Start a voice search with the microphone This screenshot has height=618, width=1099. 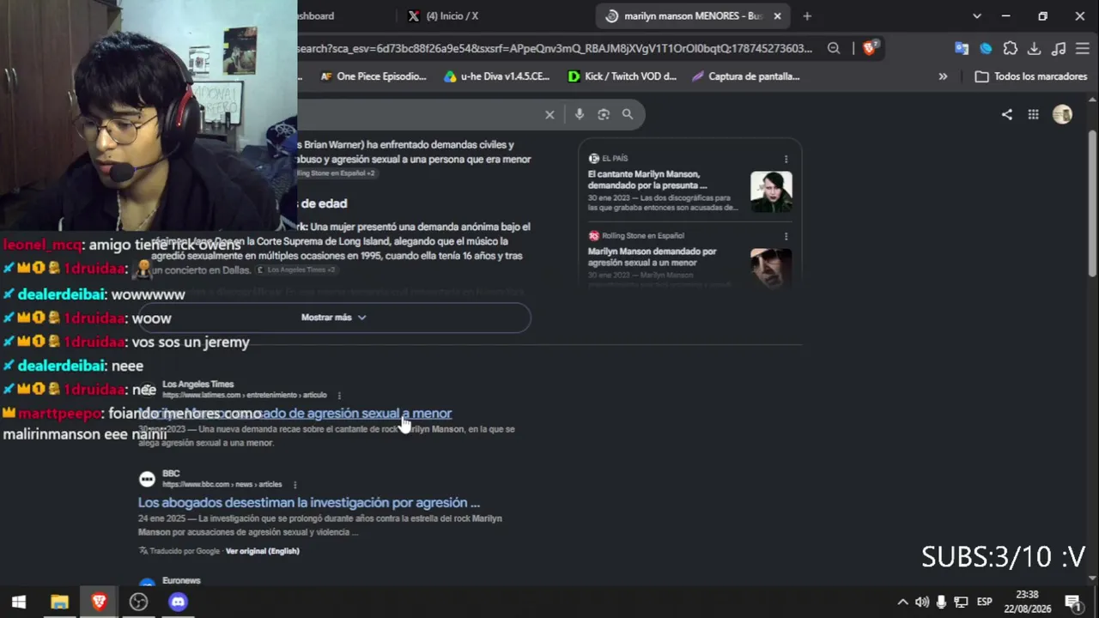[580, 114]
